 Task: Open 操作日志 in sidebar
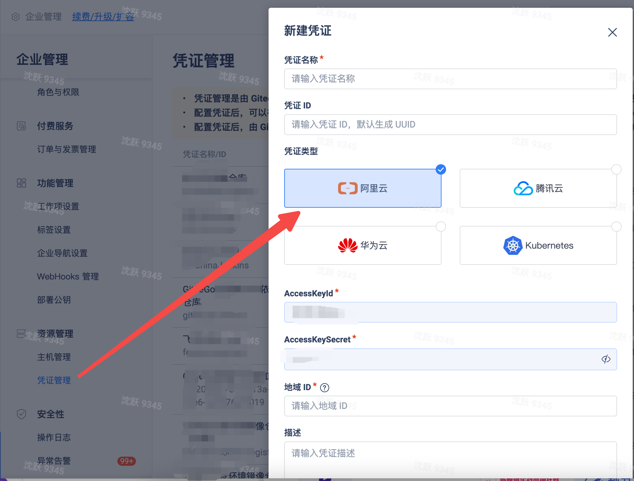(x=54, y=438)
